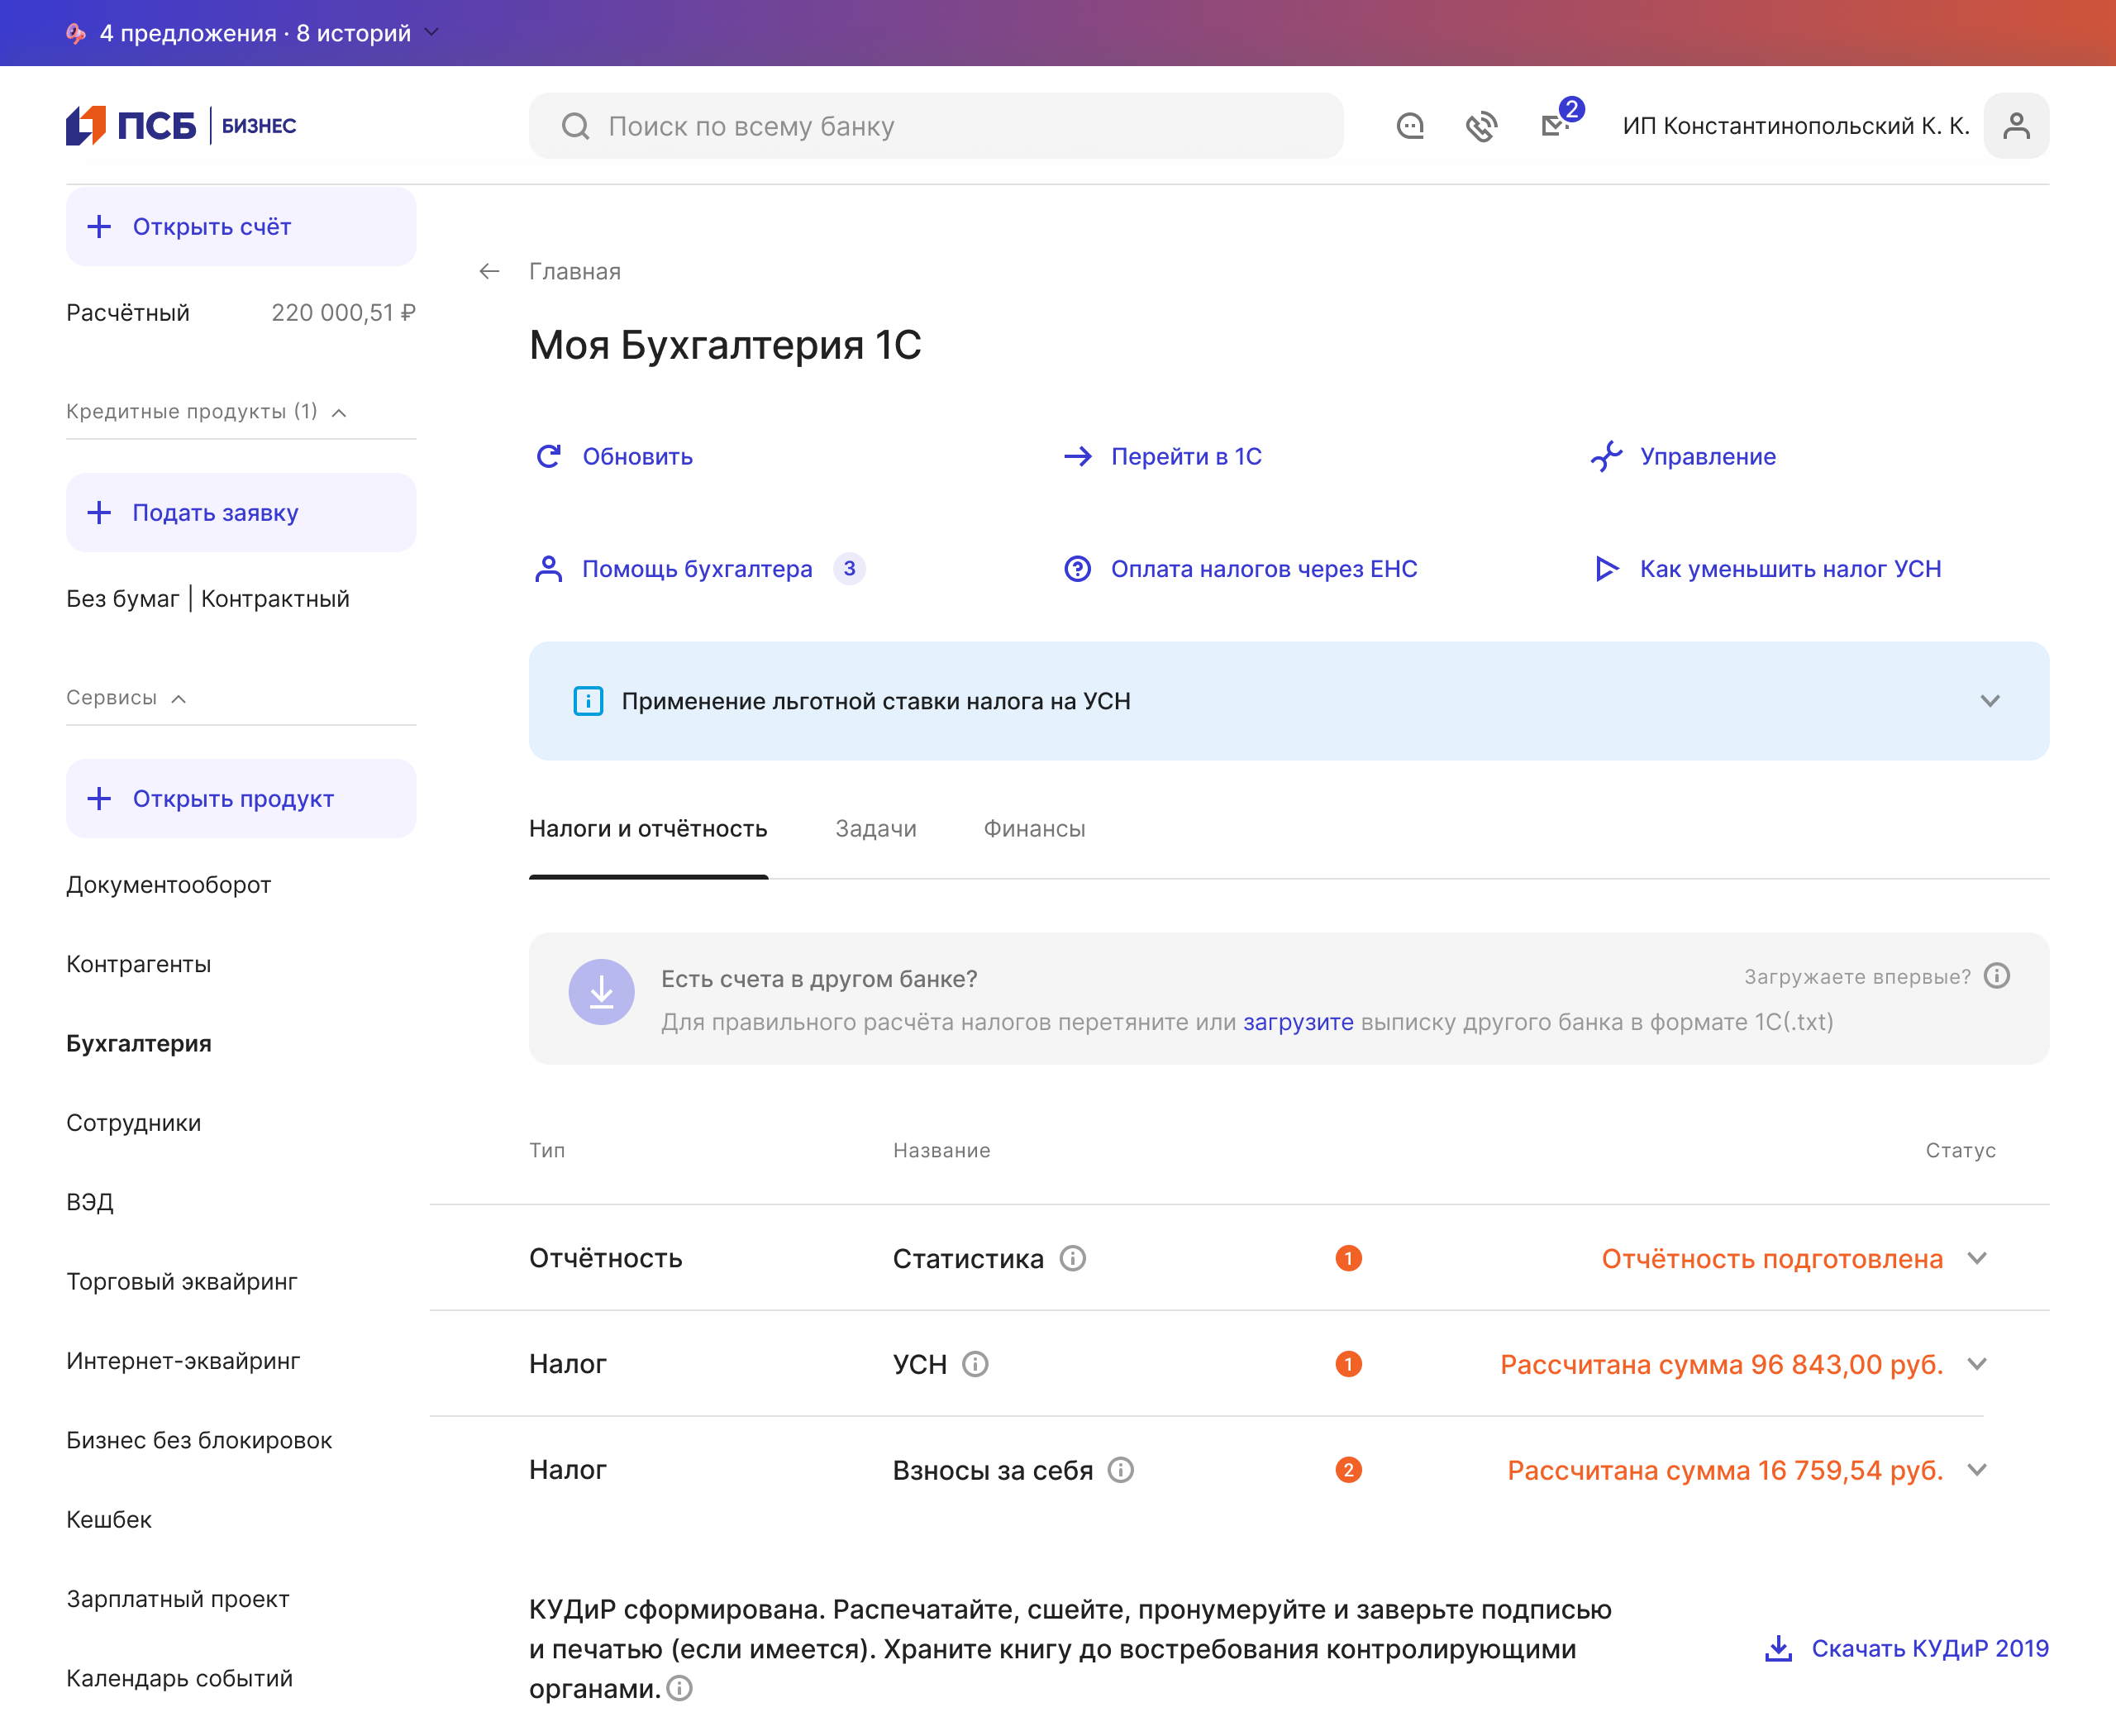The height and width of the screenshot is (1736, 2116).
Task: Click the back arrow next to Главная
Action: tap(489, 271)
